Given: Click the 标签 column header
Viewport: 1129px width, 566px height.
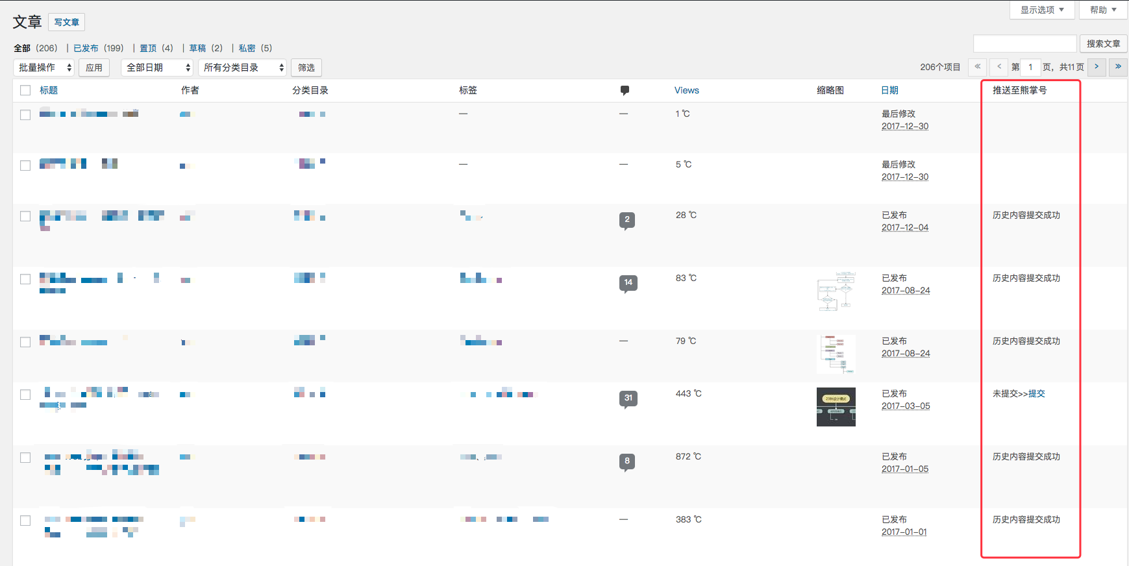Looking at the screenshot, I should click(468, 90).
